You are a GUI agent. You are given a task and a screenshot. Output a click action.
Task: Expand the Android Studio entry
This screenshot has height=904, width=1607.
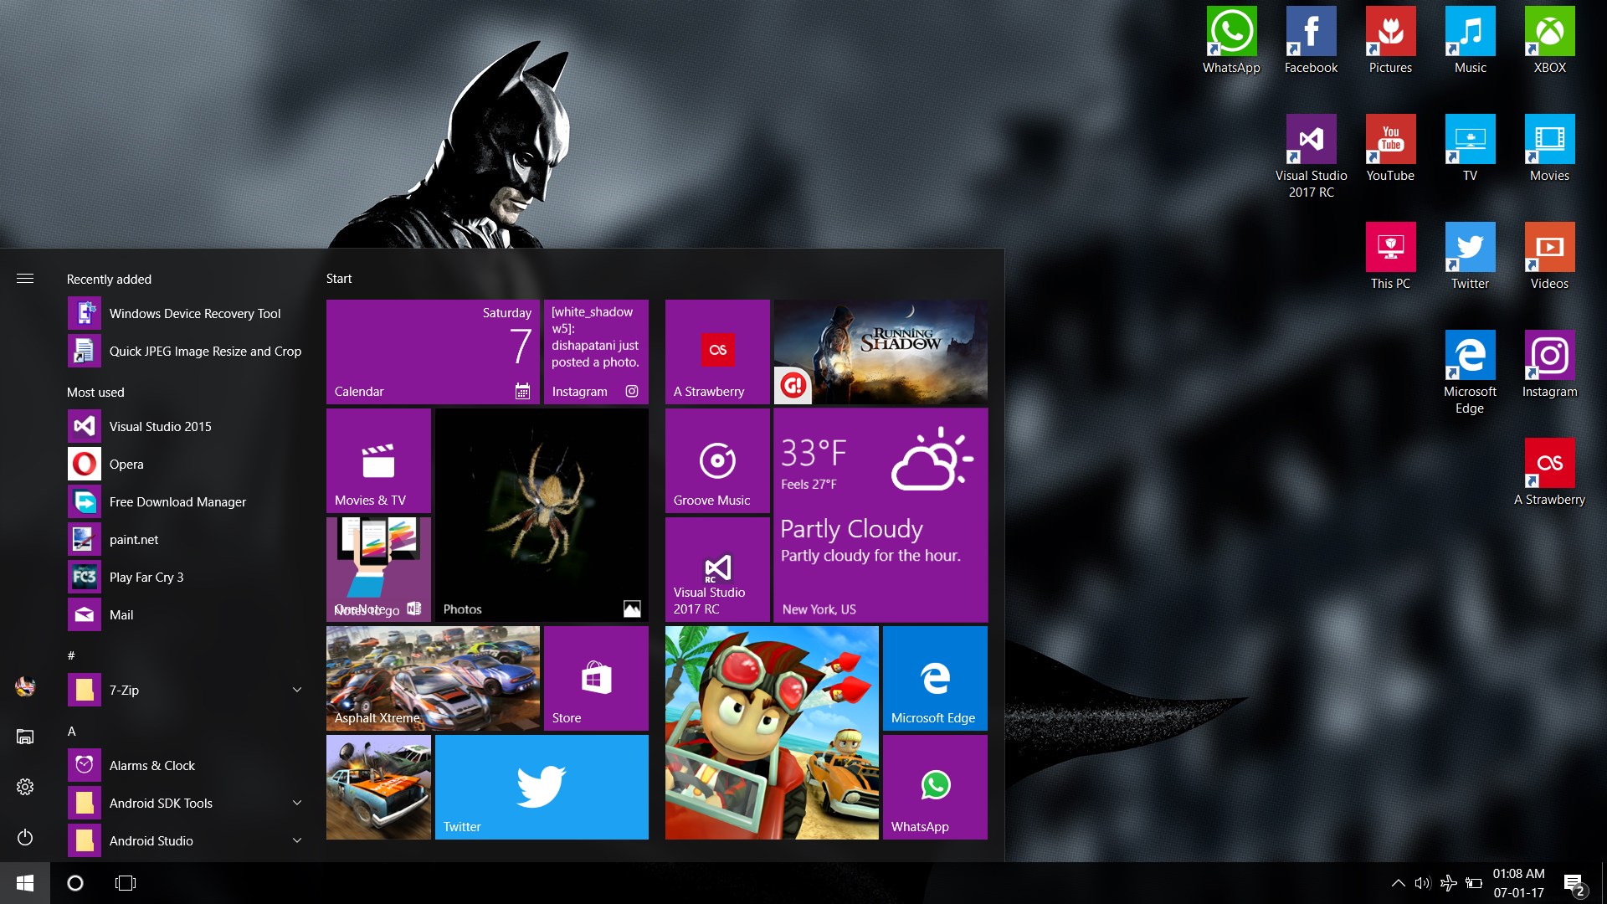pos(297,840)
